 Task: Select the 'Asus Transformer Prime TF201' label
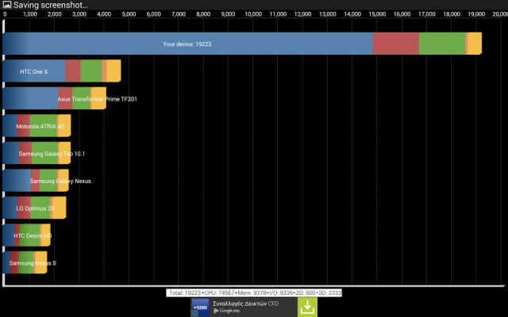click(x=97, y=99)
